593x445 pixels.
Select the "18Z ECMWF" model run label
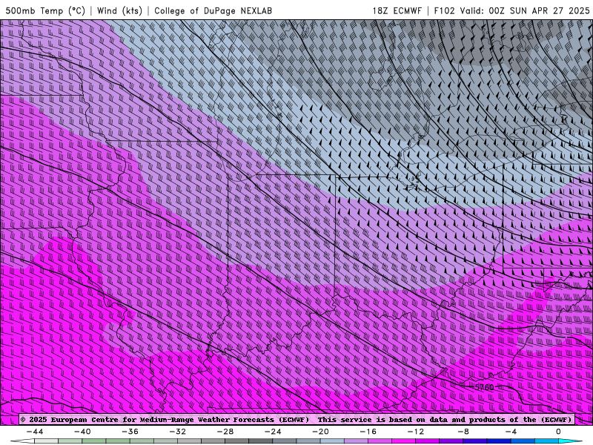click(x=397, y=10)
